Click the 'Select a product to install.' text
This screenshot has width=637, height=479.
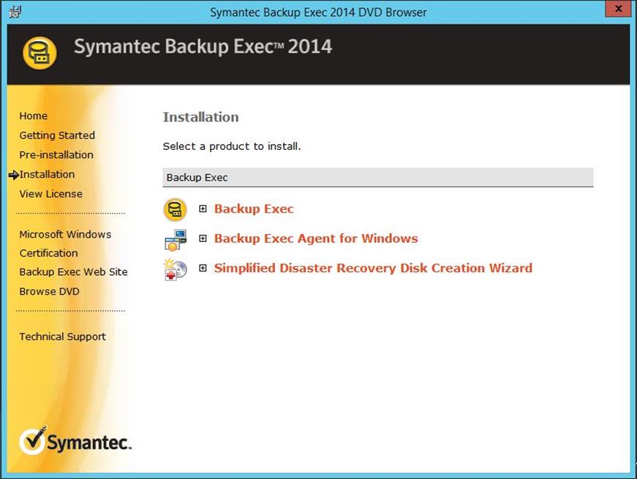click(x=232, y=146)
